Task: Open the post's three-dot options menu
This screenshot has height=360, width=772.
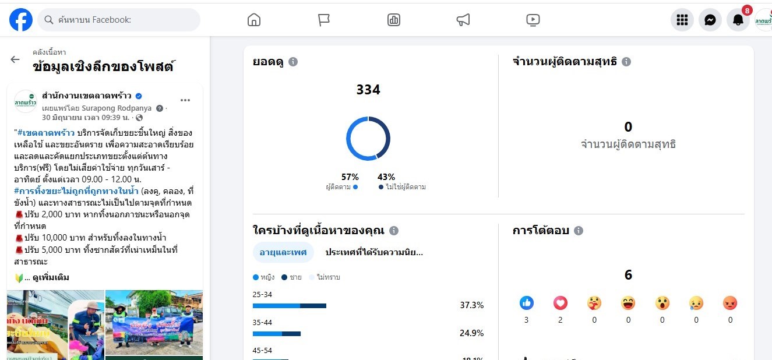Action: (185, 100)
